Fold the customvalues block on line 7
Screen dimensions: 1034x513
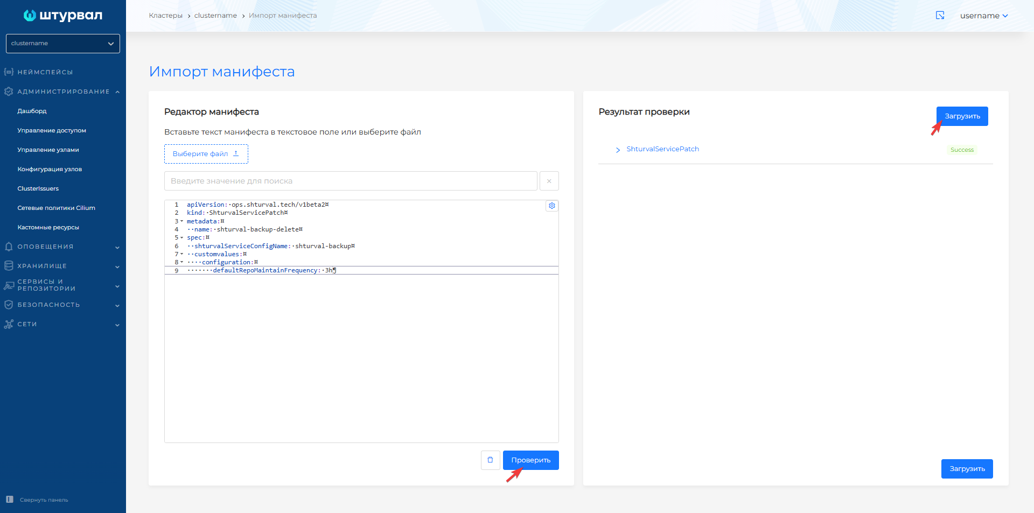[181, 254]
